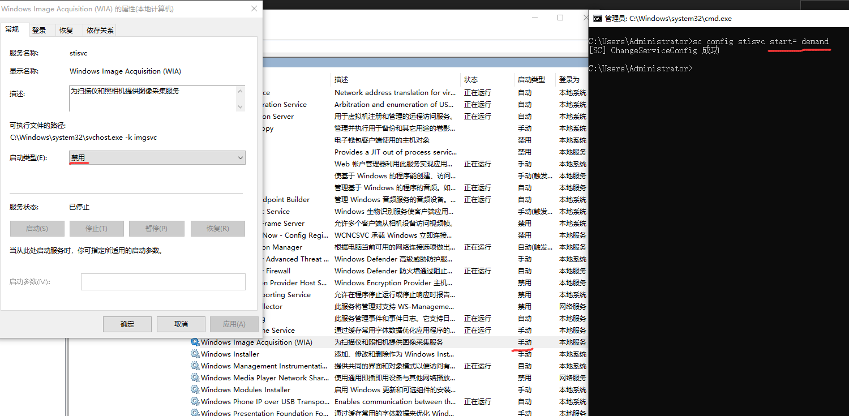Click the down arrow of the description box
Viewport: 849px width, 416px height.
coord(241,106)
